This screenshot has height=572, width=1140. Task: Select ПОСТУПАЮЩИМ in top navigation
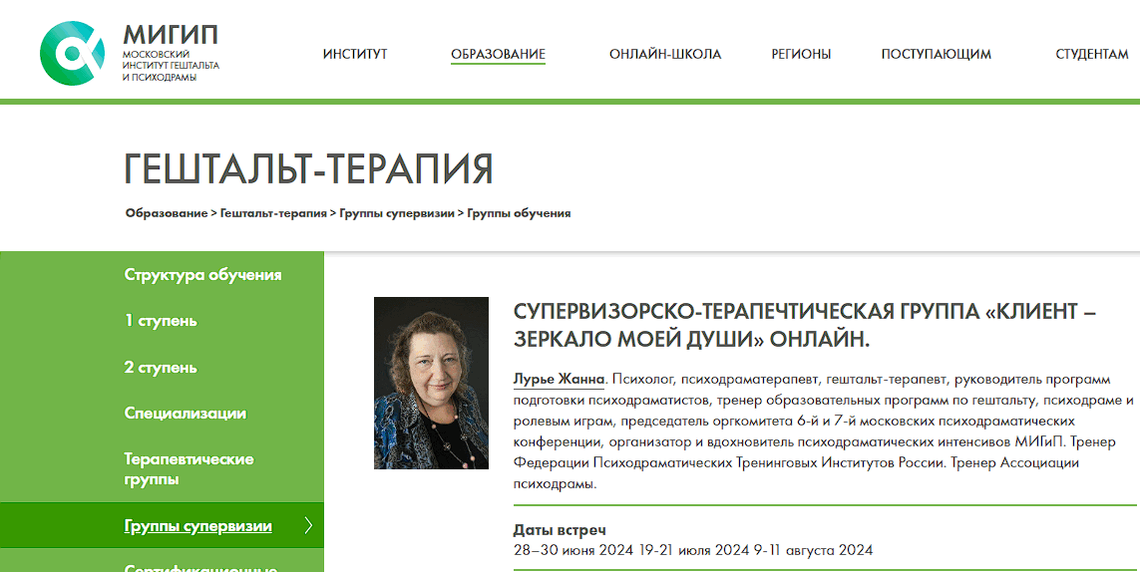pyautogui.click(x=936, y=54)
